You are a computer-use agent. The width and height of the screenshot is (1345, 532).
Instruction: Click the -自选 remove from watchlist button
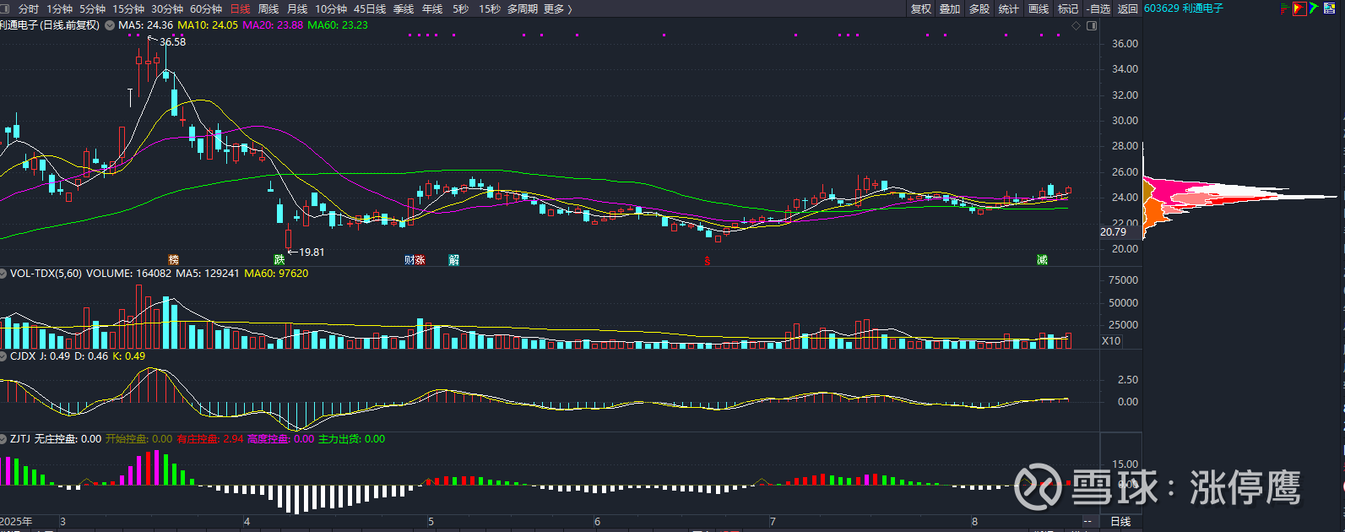[x=1098, y=8]
